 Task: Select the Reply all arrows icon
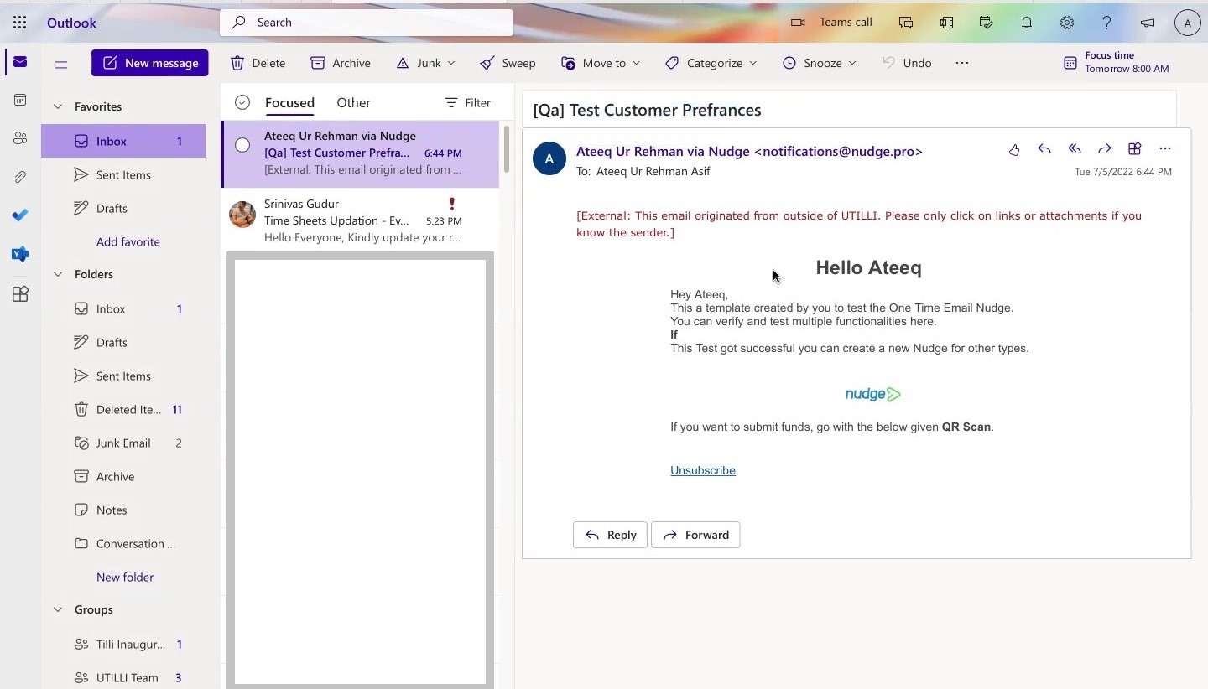pos(1075,149)
